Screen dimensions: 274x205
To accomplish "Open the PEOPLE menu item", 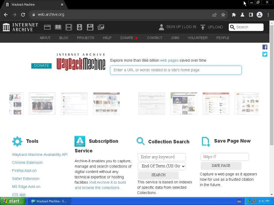I will click(x=223, y=38).
